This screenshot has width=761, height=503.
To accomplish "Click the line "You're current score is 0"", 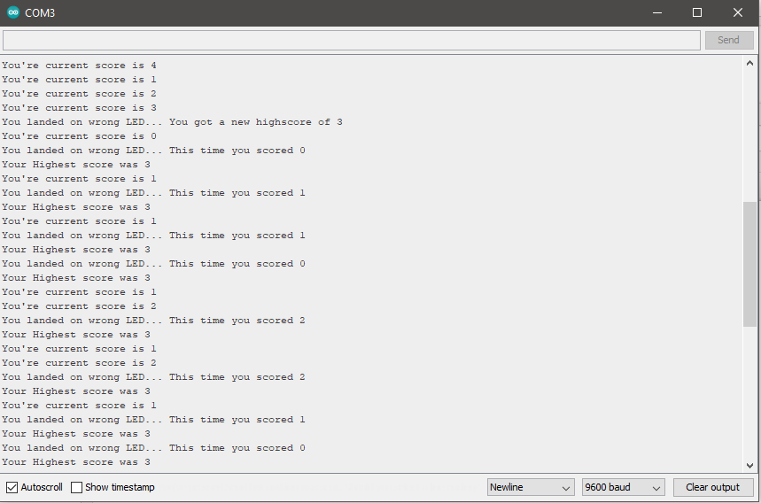I will (79, 135).
